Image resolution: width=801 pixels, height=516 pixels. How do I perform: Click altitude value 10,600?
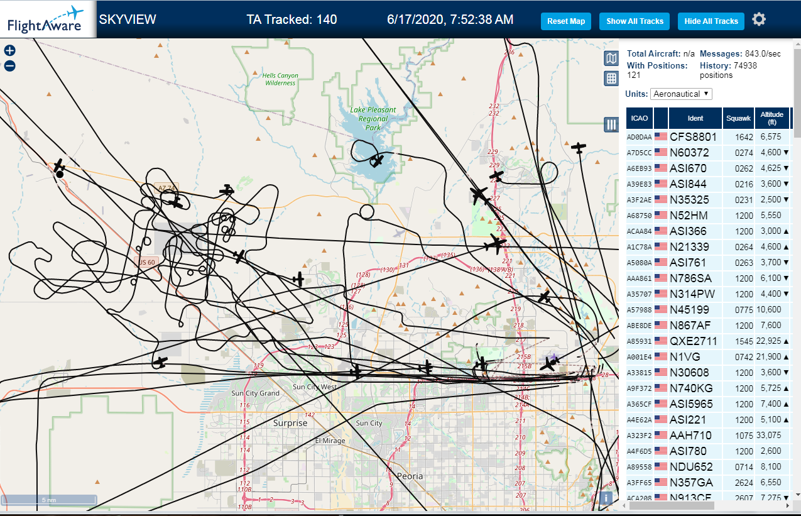(x=770, y=309)
